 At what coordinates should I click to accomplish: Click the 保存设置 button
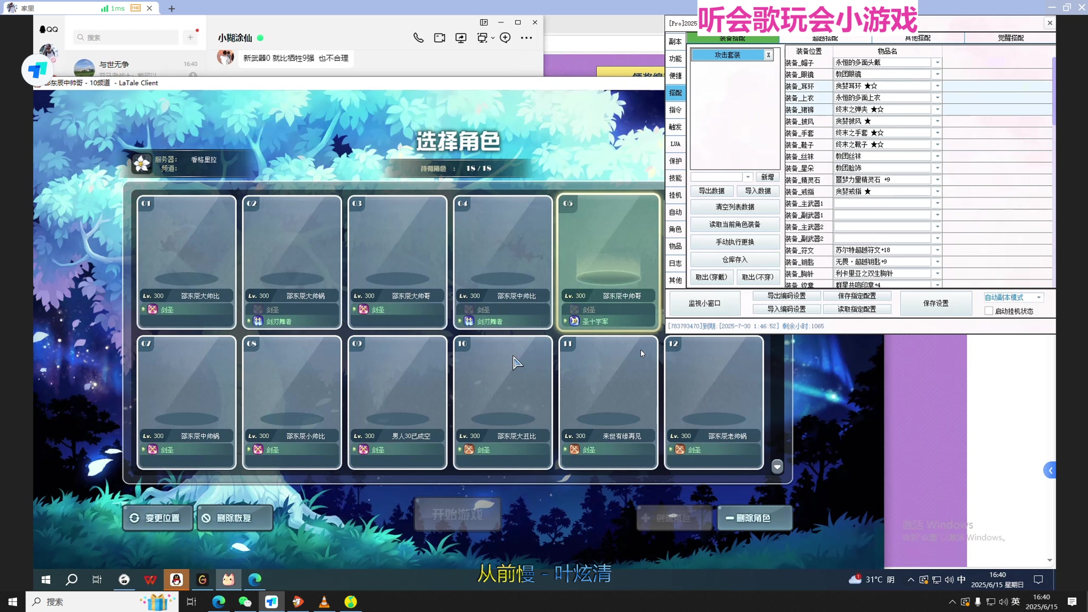click(x=936, y=303)
